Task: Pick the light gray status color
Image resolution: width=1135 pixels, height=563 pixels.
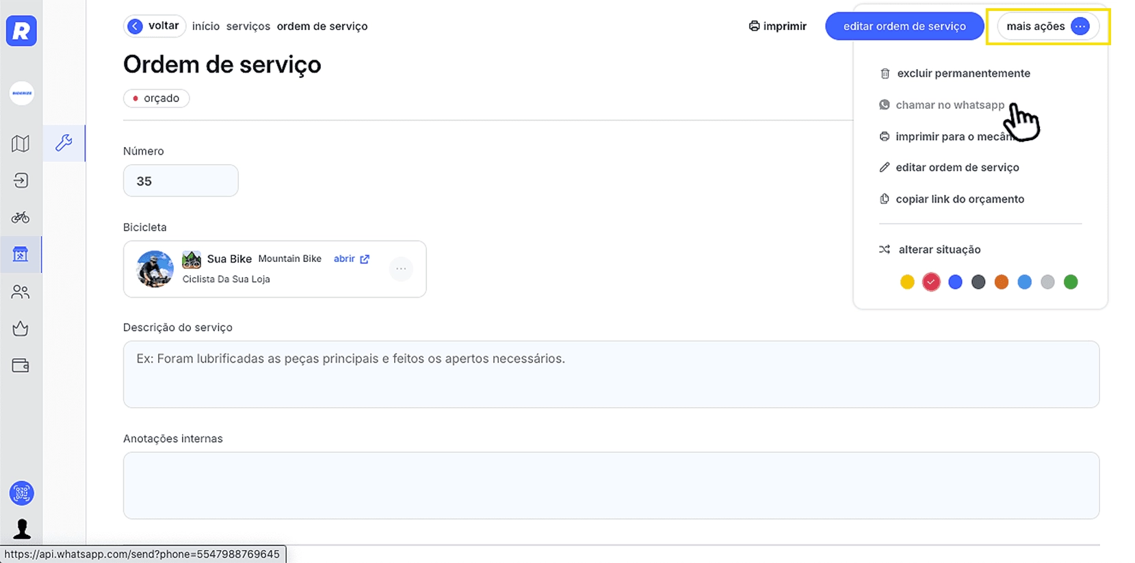Action: [1047, 282]
